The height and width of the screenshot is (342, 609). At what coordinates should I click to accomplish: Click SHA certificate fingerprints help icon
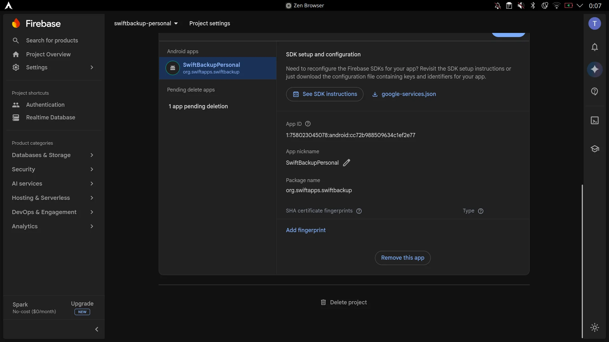(x=359, y=211)
